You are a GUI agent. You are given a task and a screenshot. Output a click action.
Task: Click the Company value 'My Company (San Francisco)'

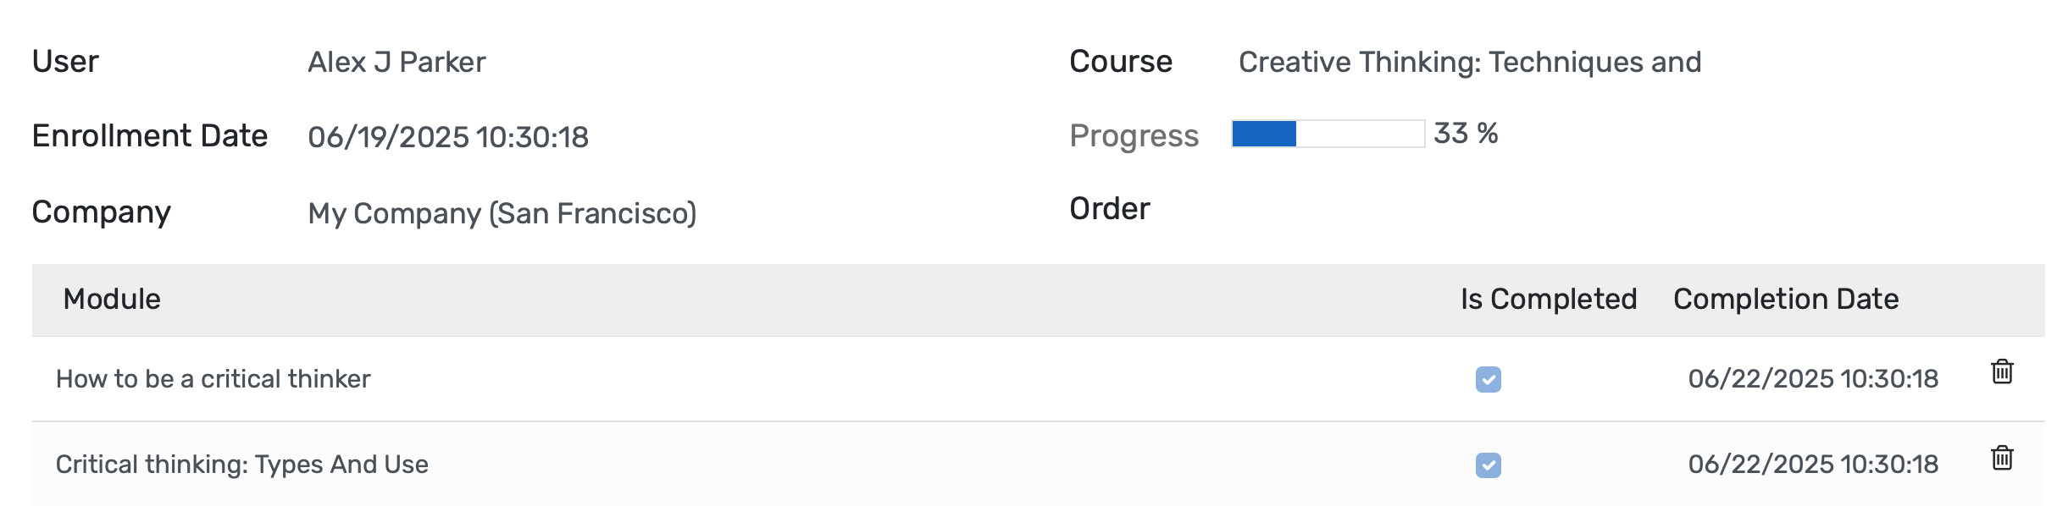502,213
